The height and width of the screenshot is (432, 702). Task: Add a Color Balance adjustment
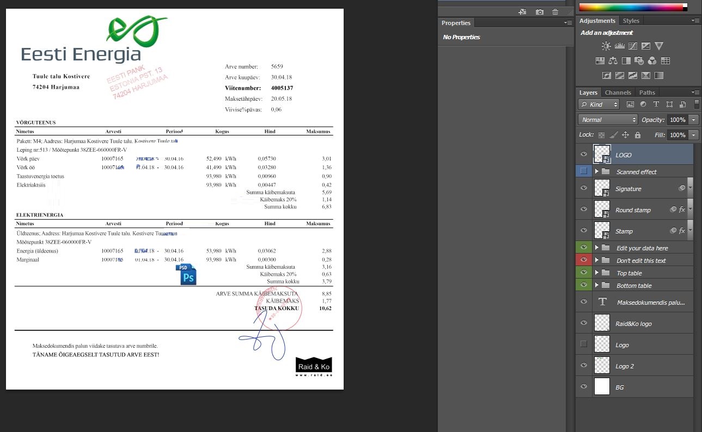click(613, 61)
